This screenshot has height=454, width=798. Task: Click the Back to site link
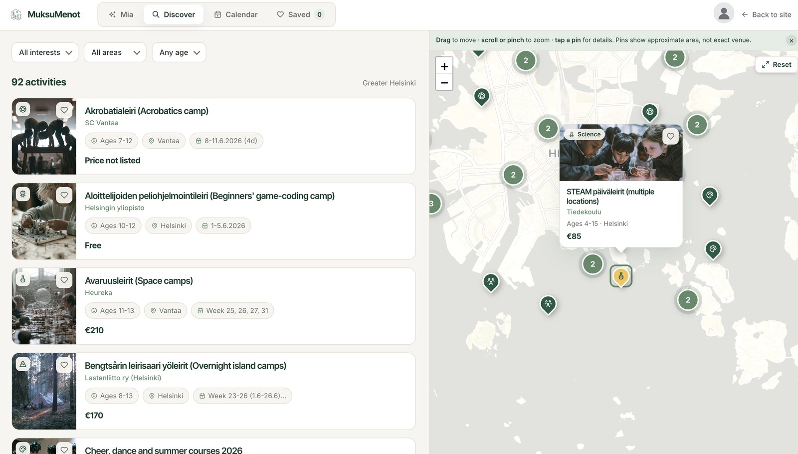click(x=767, y=14)
